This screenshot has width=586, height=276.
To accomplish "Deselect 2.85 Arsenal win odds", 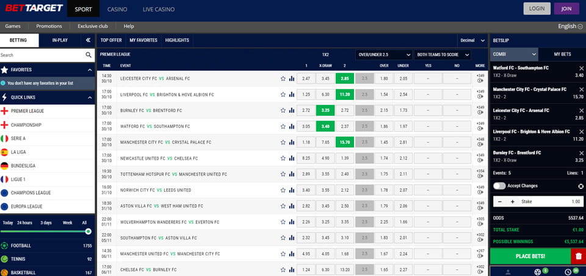I will point(344,79).
